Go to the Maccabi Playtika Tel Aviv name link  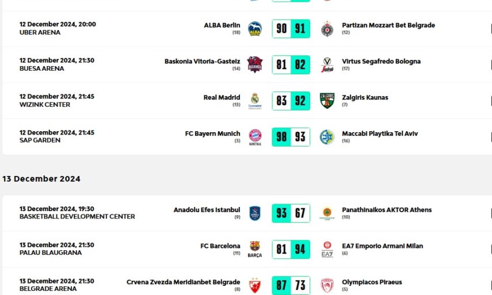[380, 134]
